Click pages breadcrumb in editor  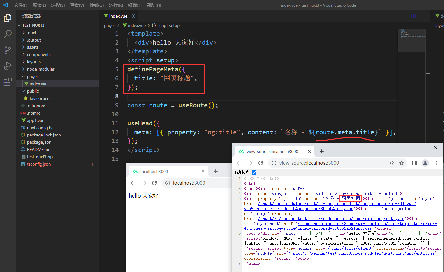point(110,25)
